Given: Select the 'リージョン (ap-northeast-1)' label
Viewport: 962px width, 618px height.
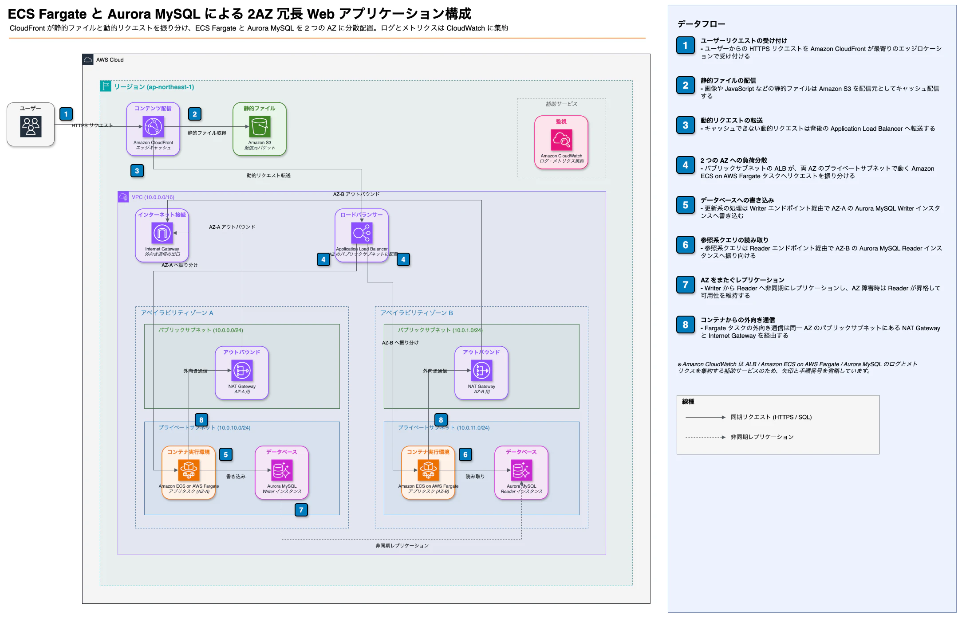Looking at the screenshot, I should tap(154, 87).
